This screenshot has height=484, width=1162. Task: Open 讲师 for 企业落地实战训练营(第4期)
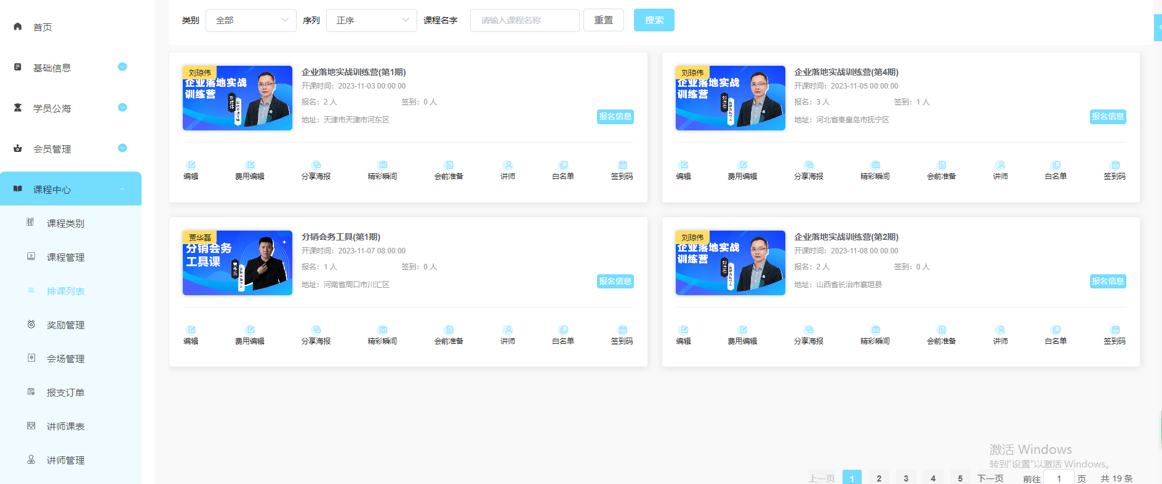tap(1001, 170)
